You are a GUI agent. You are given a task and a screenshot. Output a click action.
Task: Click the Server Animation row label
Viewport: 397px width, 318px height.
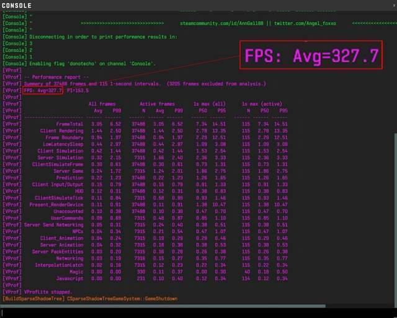(61, 245)
